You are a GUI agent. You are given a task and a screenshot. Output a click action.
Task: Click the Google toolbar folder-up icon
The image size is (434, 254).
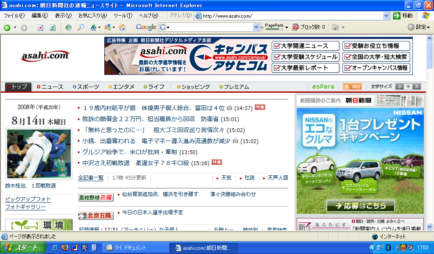(335, 28)
